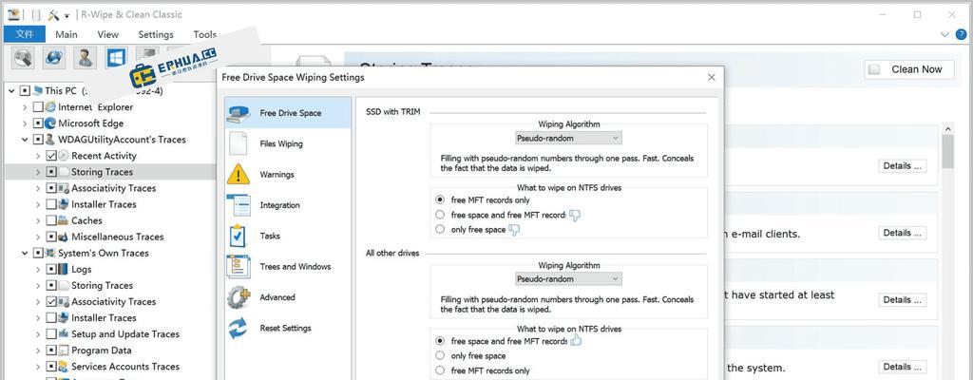The width and height of the screenshot is (973, 380).
Task: Select All other drives 'only free space' radio
Action: click(x=440, y=356)
